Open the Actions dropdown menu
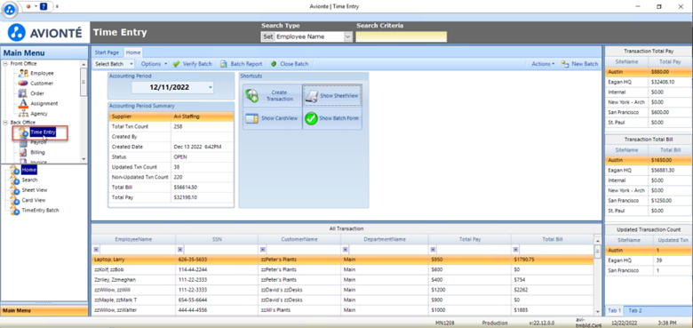Viewport: 693px width, 328px height. [x=543, y=64]
